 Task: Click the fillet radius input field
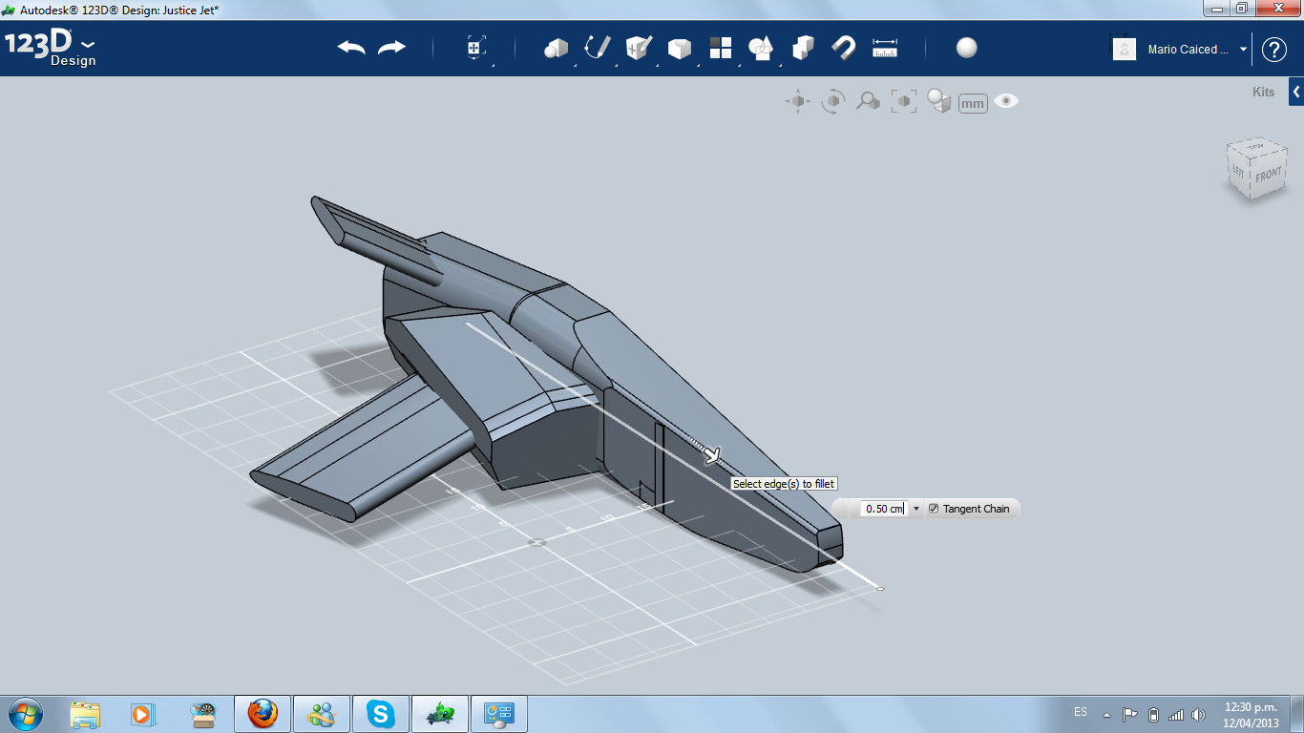tap(884, 509)
